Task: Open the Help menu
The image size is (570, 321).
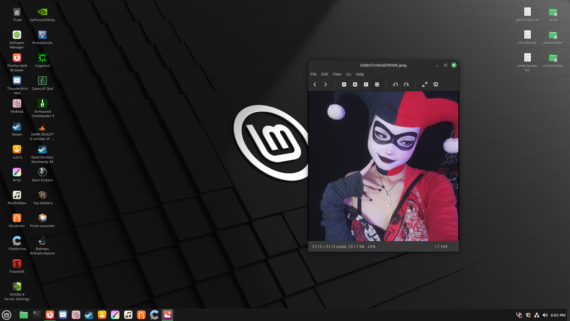Action: tap(360, 74)
